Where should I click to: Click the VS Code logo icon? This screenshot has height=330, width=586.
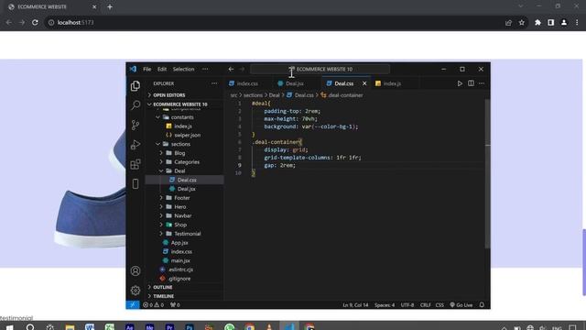[133, 69]
